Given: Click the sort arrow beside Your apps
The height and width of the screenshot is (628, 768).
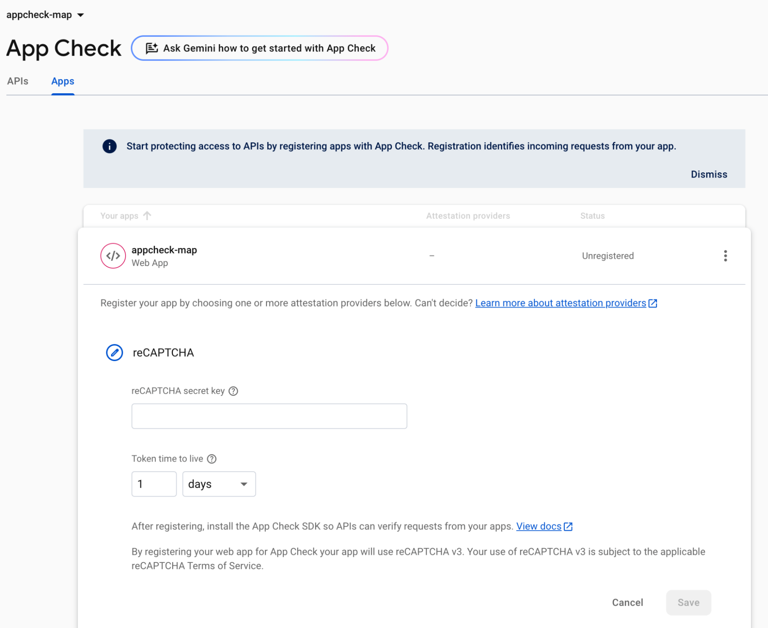Looking at the screenshot, I should pos(147,216).
